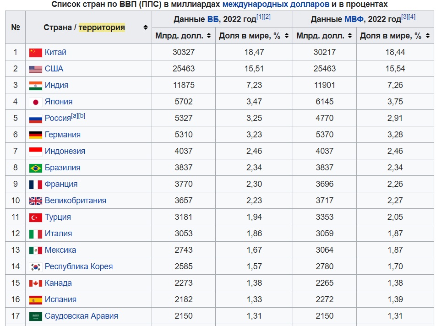The image size is (436, 326).
Task: Click the India flag icon
Action: 36,86
